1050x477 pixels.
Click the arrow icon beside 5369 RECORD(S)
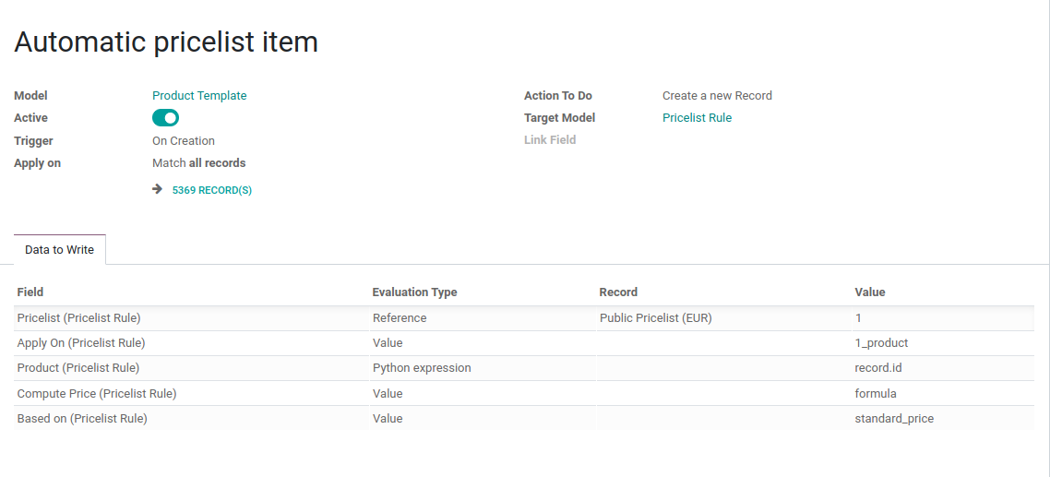pos(158,189)
